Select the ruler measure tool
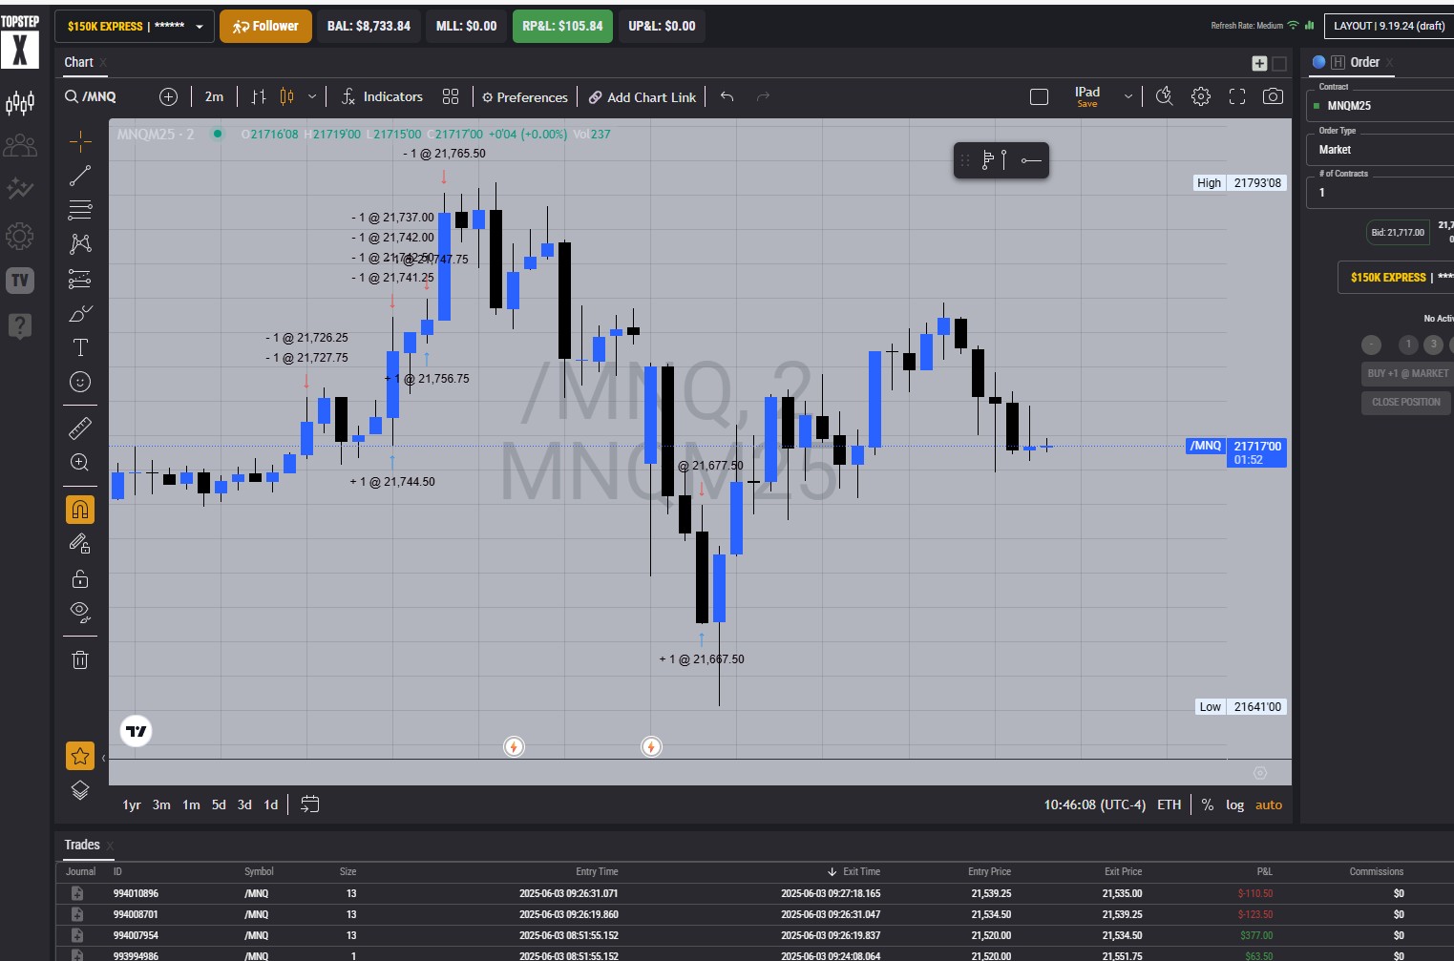The width and height of the screenshot is (1454, 961). [80, 428]
